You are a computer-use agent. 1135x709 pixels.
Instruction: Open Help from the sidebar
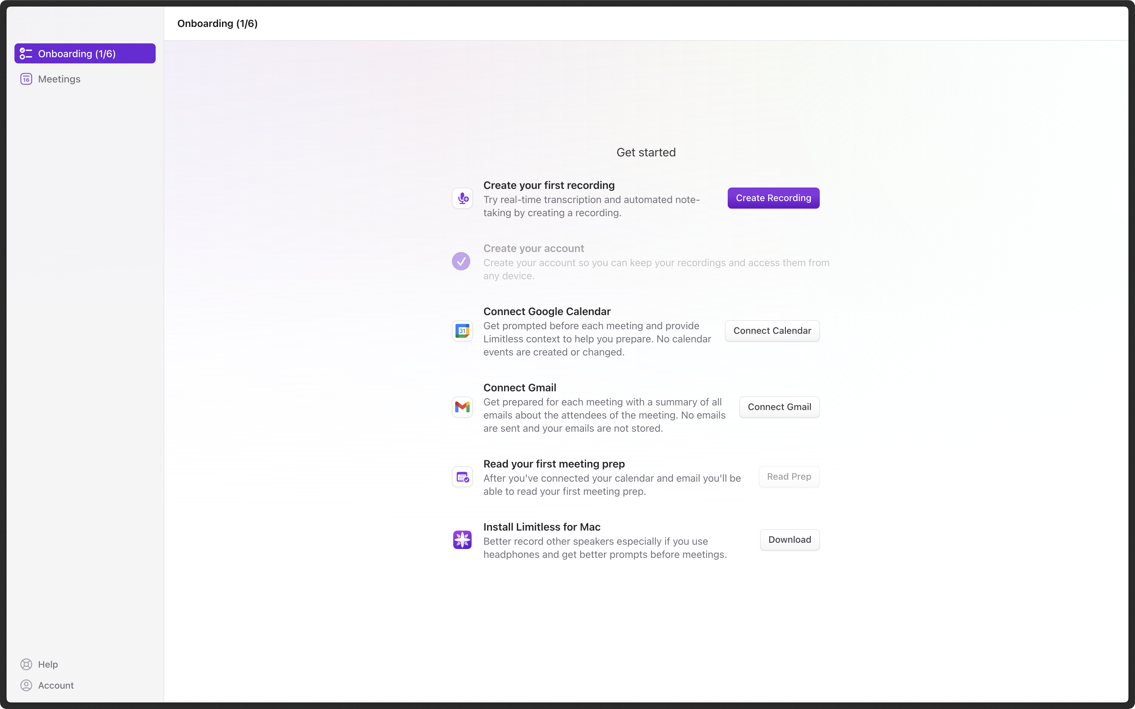pos(48,664)
